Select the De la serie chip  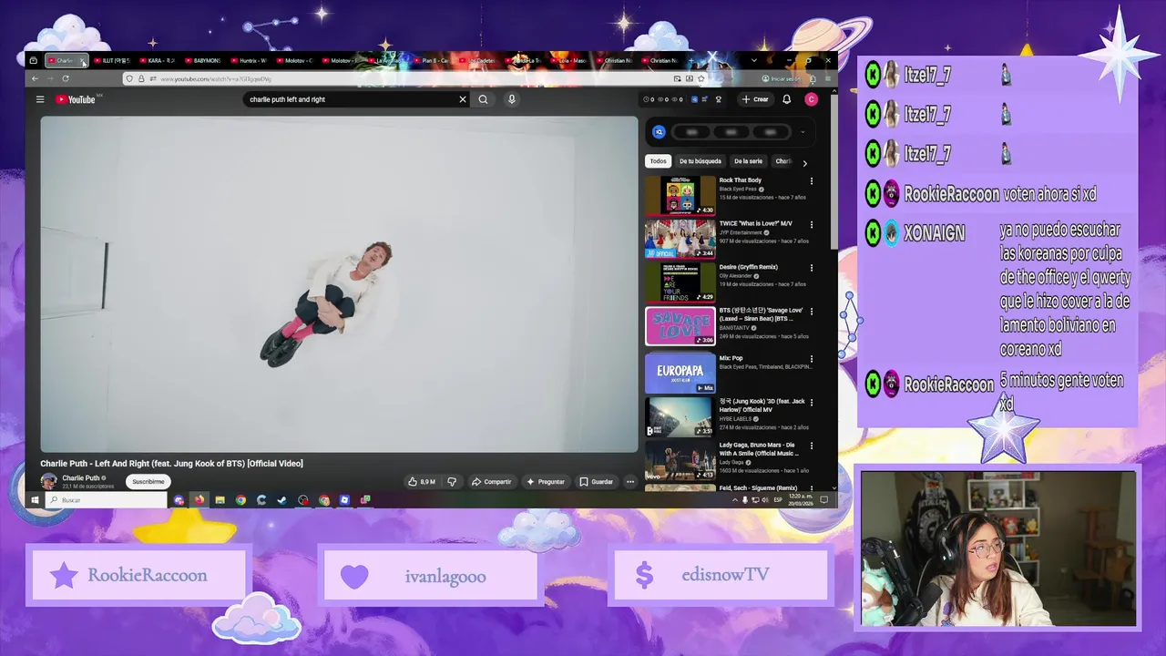point(748,161)
